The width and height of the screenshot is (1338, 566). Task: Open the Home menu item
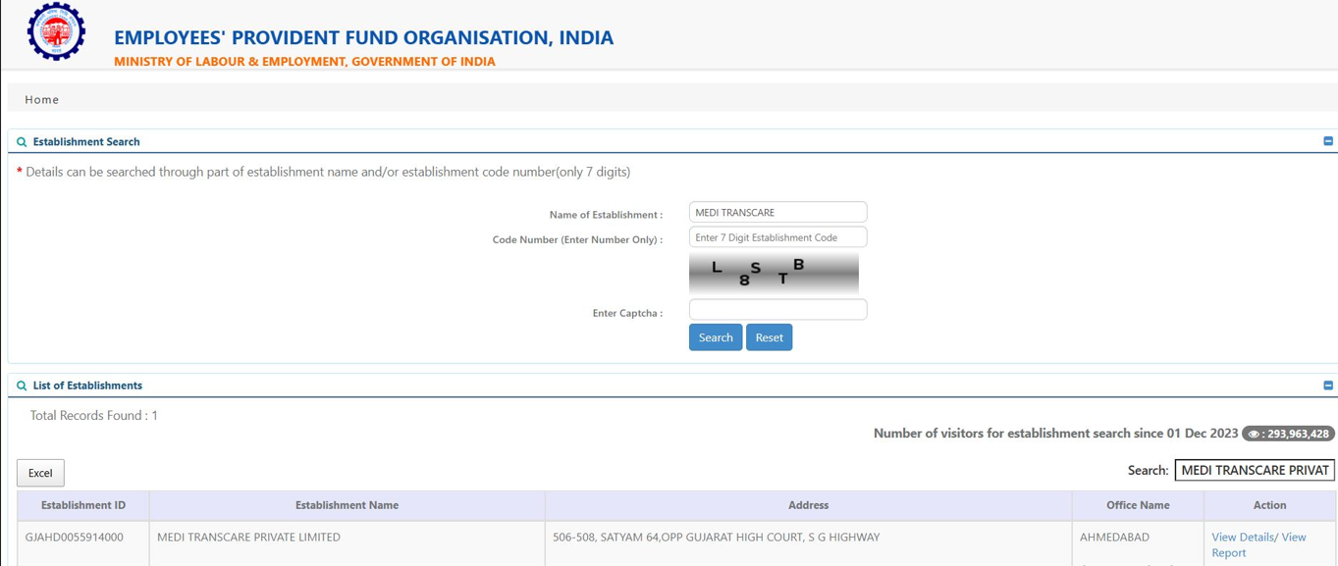(42, 99)
